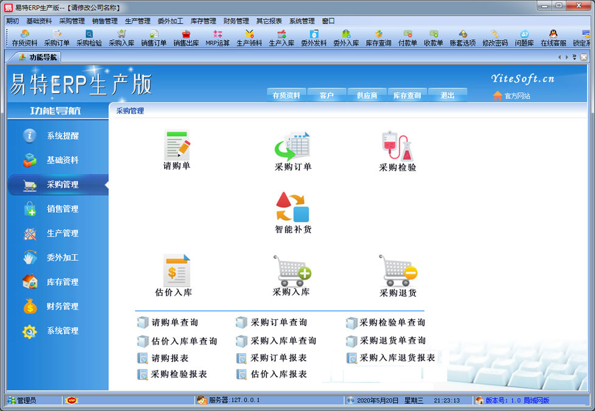Expand the tab list dropdown arrow
The width and height of the screenshot is (595, 411).
pos(574,57)
